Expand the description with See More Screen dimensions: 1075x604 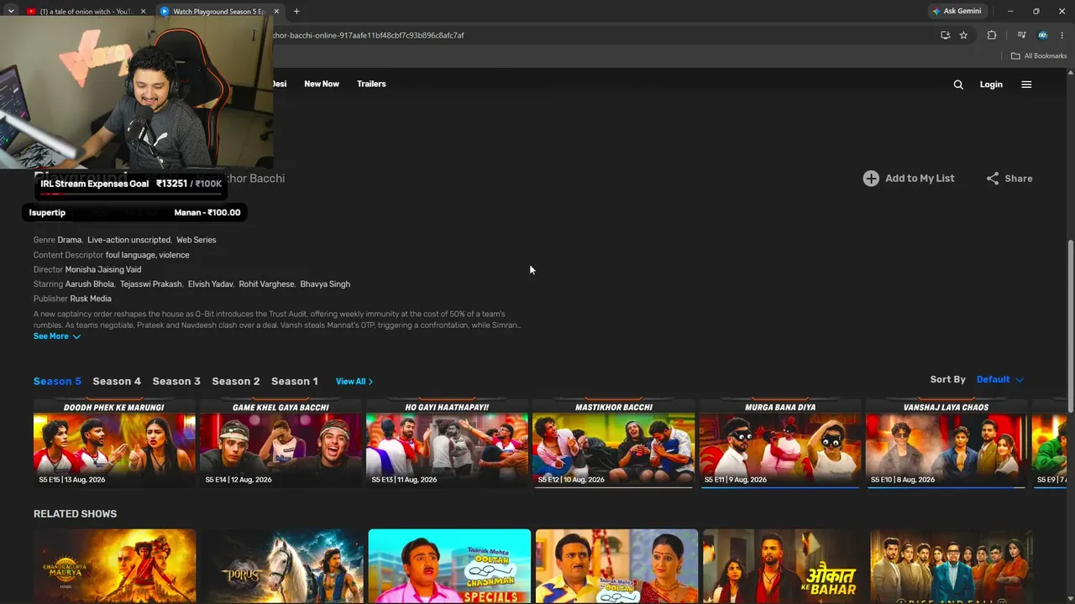point(57,336)
